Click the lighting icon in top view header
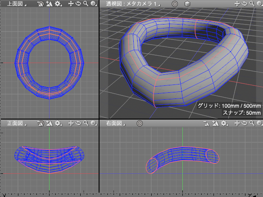 [x=49, y=4]
